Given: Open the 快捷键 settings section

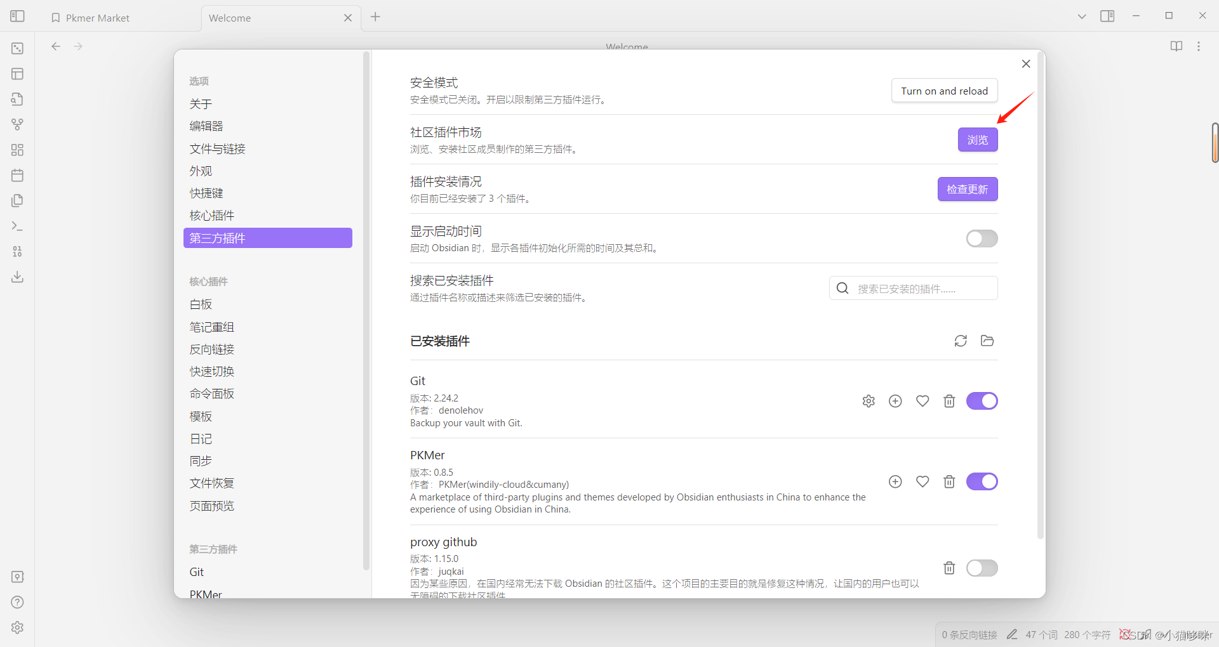Looking at the screenshot, I should coord(268,193).
